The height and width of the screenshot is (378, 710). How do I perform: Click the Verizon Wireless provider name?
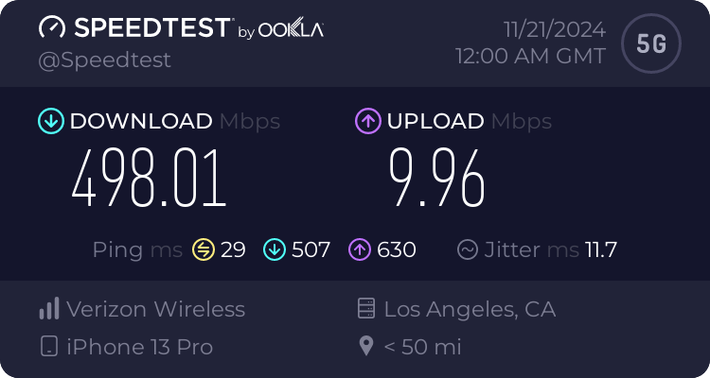click(156, 309)
